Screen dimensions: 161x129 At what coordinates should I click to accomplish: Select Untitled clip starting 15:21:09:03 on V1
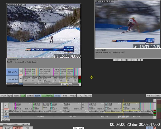tap(23, 106)
